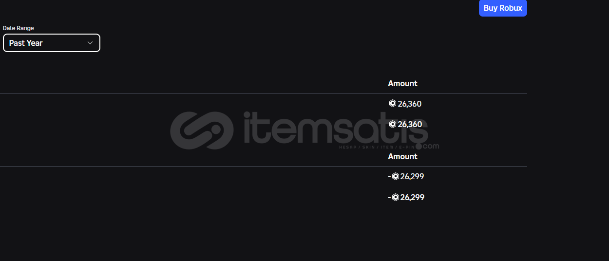The image size is (609, 261).
Task: Select the Past Year text in the combo box
Action: coord(26,43)
